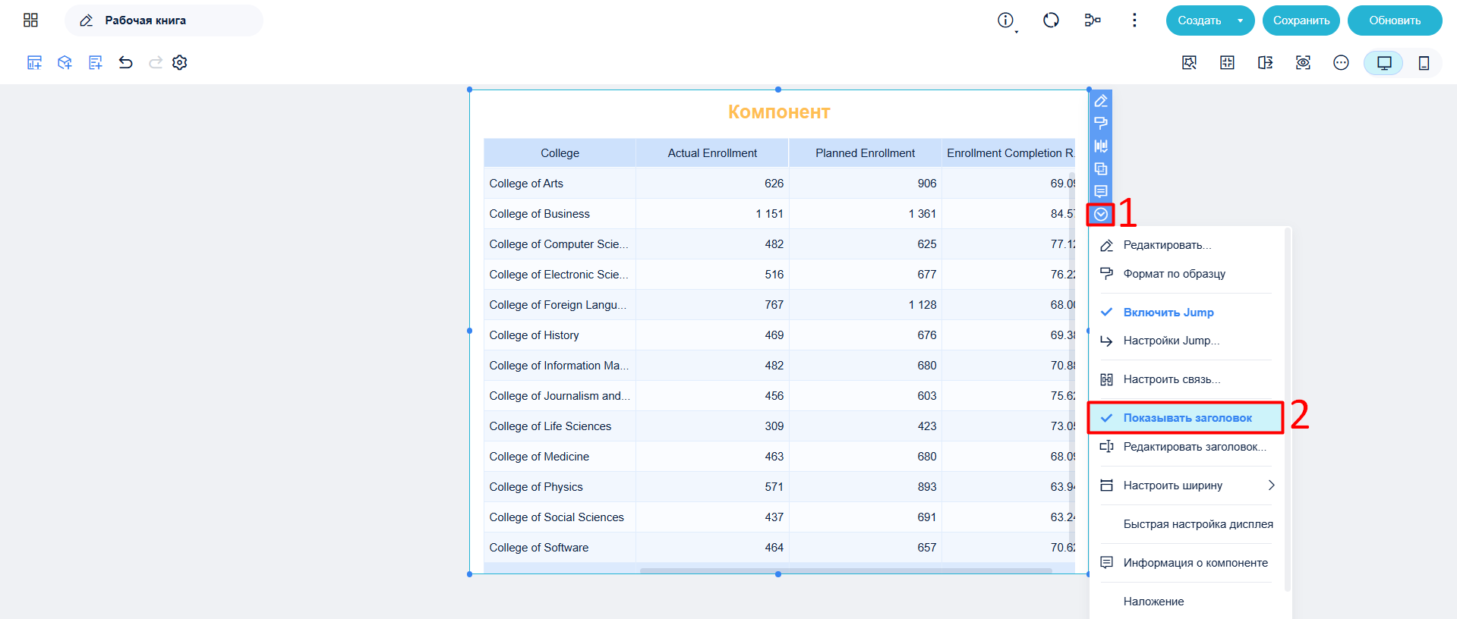Open dropdown arrow beside Создать button
This screenshot has height=619, width=1457.
pyautogui.click(x=1241, y=20)
